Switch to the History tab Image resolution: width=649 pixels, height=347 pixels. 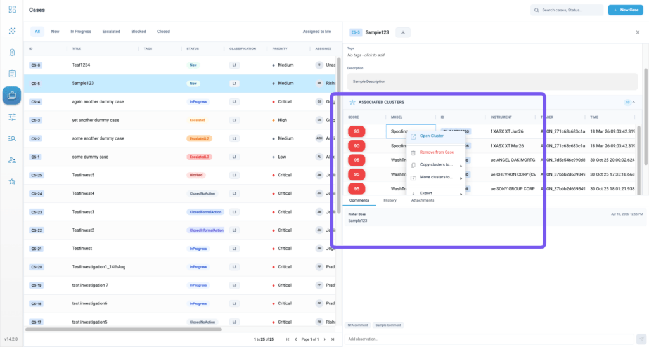coord(390,200)
